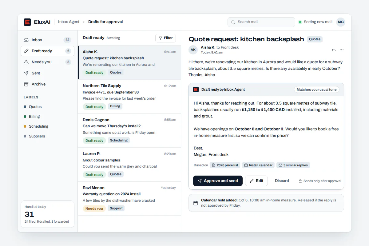Screen dimensions: 369x246
Task: Click the document icon on 2026 price list
Action: click(x=214, y=165)
